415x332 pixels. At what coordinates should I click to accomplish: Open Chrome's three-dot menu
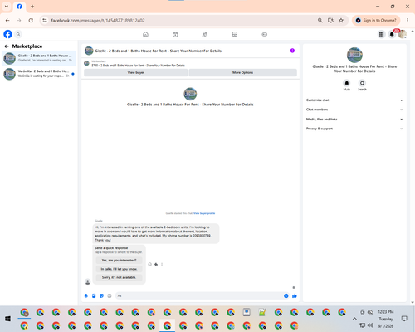point(408,21)
